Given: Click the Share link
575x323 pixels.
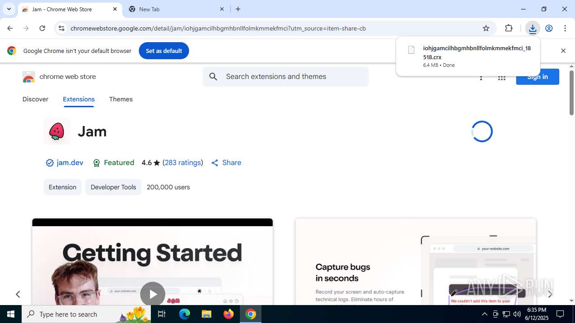Looking at the screenshot, I should point(226,163).
